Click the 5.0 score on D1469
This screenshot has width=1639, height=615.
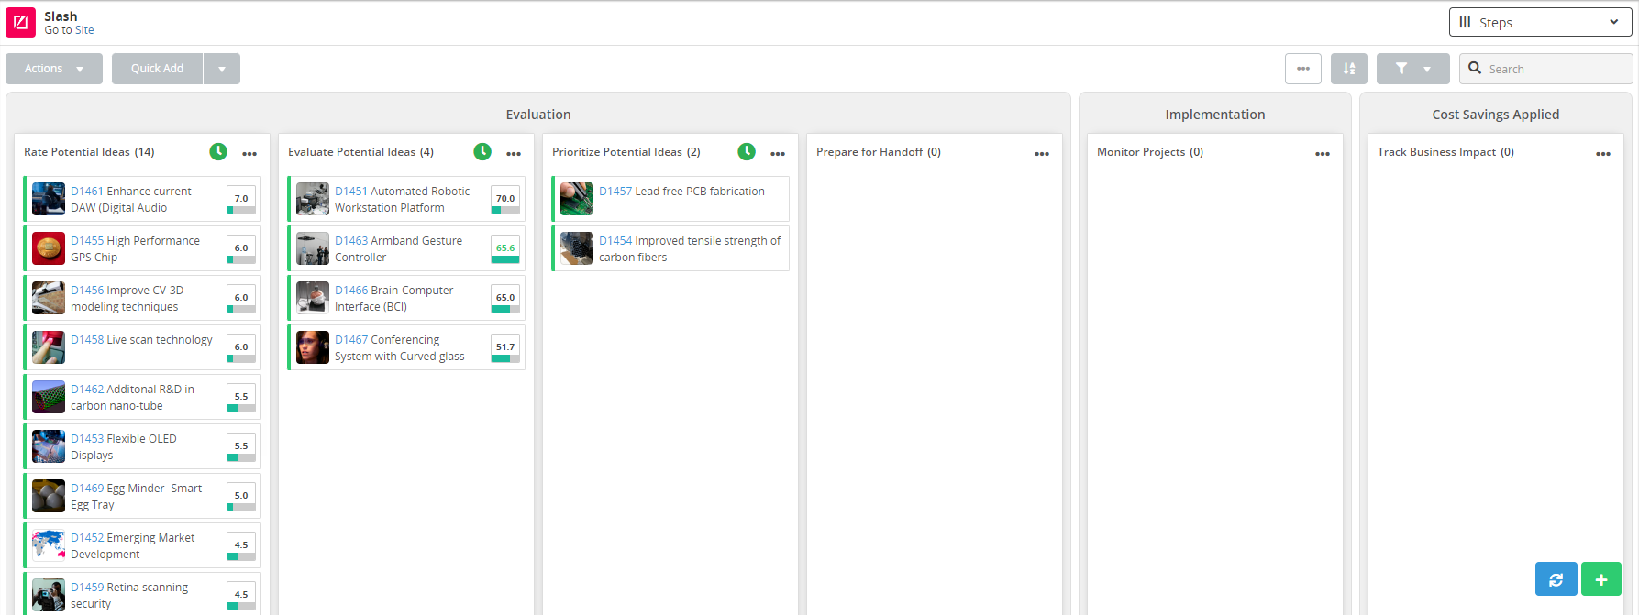241,496
